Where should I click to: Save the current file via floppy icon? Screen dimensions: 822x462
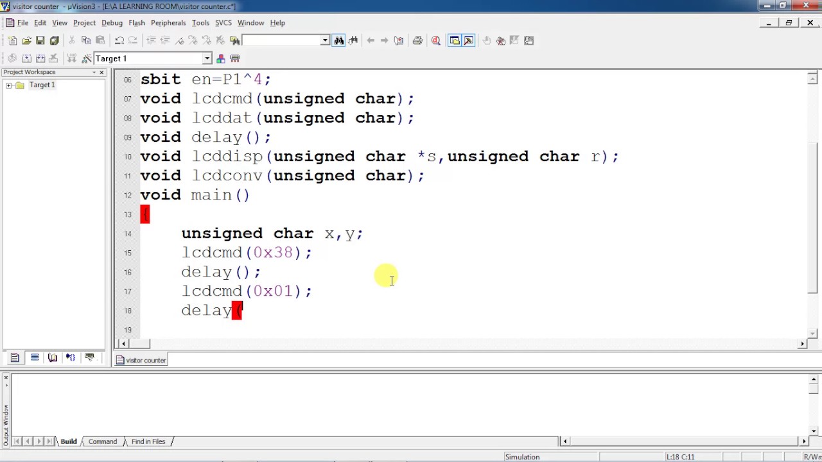(x=40, y=40)
